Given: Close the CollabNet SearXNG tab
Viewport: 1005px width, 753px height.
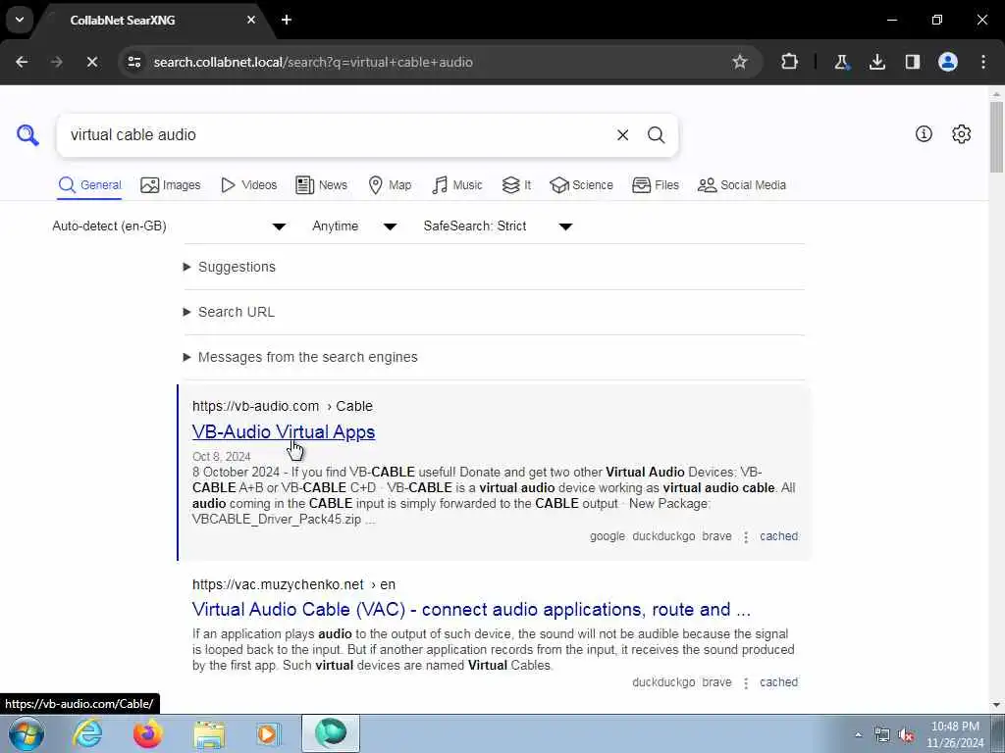Looking at the screenshot, I should click(x=251, y=20).
